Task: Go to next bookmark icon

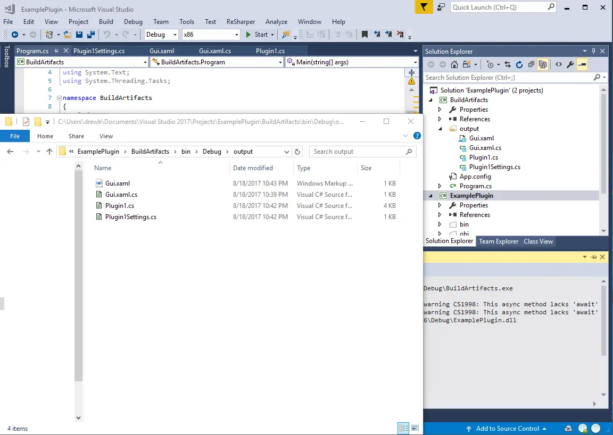Action: pyautogui.click(x=388, y=35)
